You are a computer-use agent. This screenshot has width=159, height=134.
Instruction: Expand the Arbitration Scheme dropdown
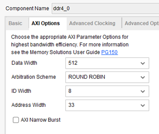(x=107, y=77)
